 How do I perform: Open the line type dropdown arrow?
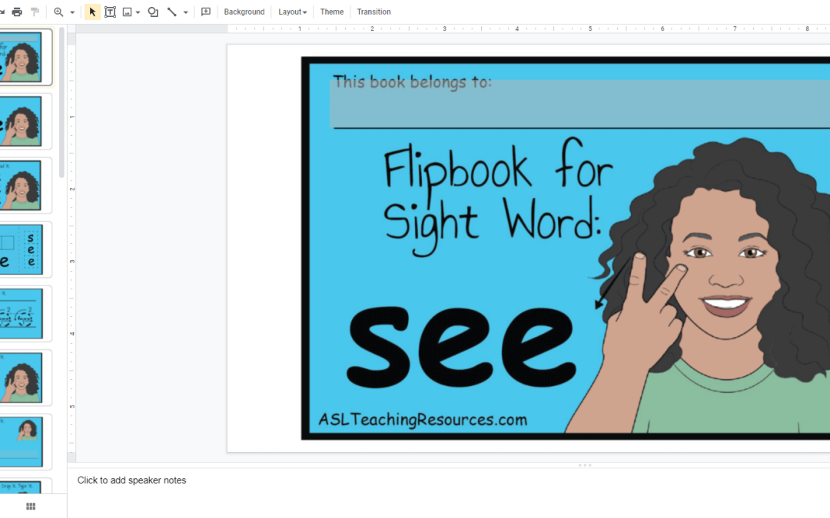(186, 12)
